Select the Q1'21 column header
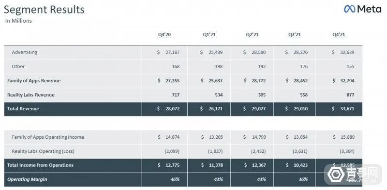Viewport: 387px width, 190px height. point(209,35)
